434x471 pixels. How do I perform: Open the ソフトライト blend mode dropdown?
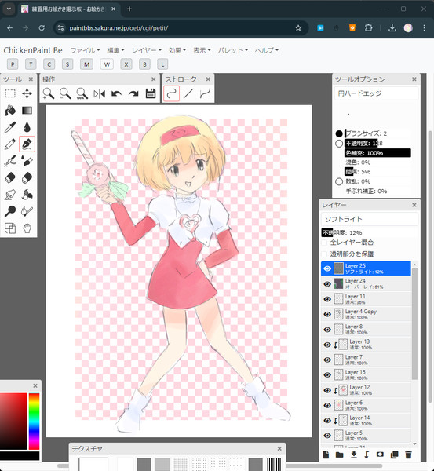[x=370, y=219]
